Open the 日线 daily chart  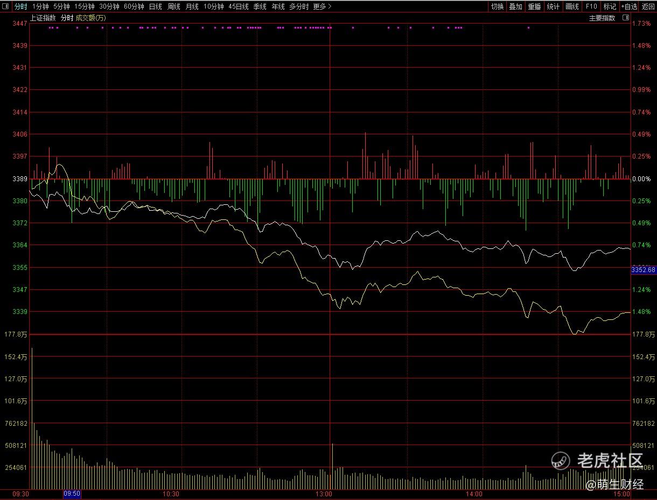[x=156, y=7]
